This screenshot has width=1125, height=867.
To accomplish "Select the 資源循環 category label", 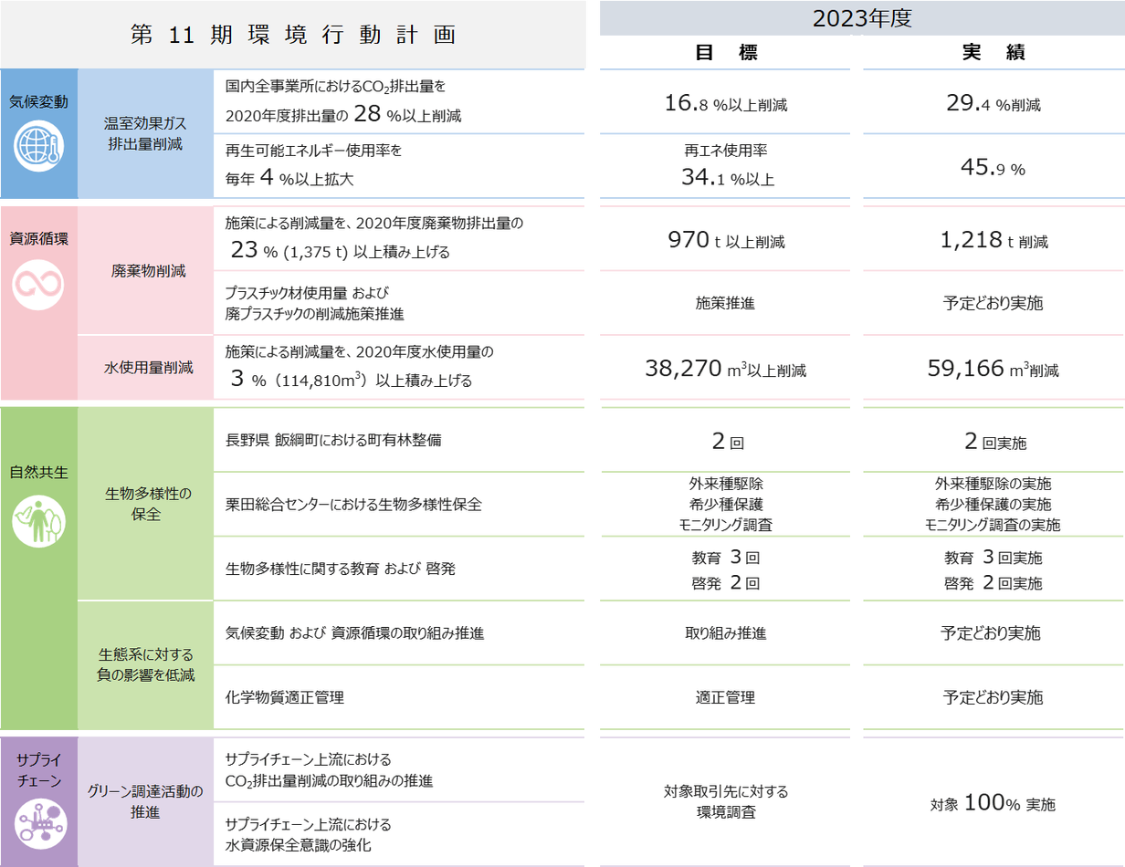I will point(38,240).
